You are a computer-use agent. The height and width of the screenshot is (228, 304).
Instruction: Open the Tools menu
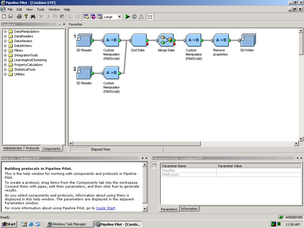tap(41, 9)
